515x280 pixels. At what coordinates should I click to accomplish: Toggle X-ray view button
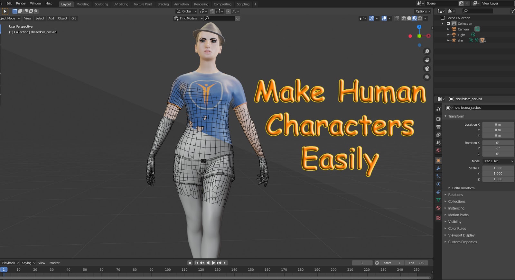397,18
